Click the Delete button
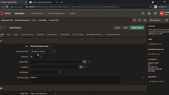The image size is (169, 95). (x=126, y=28)
